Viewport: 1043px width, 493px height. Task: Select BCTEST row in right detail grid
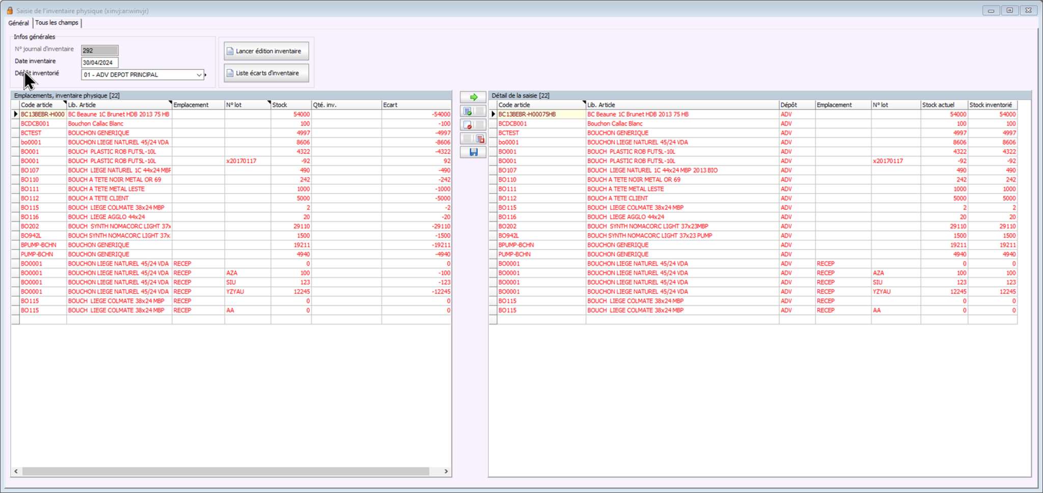540,133
